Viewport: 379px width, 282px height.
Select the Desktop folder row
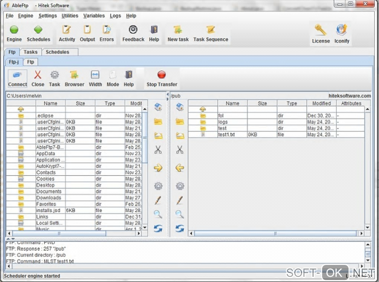click(x=74, y=185)
